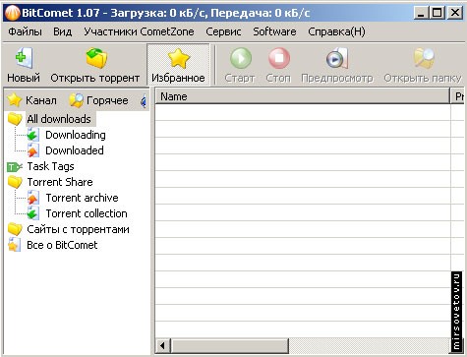
Task: Open the Сервис menu
Action: coord(223,31)
